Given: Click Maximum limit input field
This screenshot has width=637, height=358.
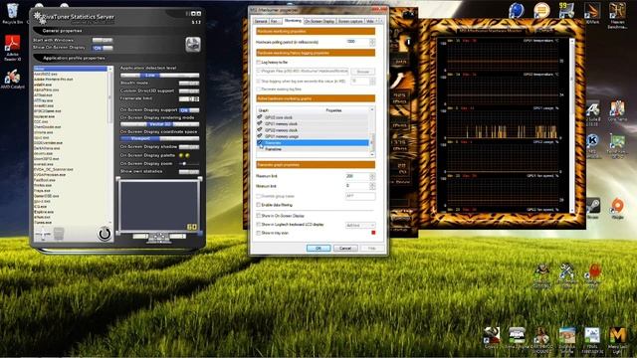Looking at the screenshot, I should 357,176.
